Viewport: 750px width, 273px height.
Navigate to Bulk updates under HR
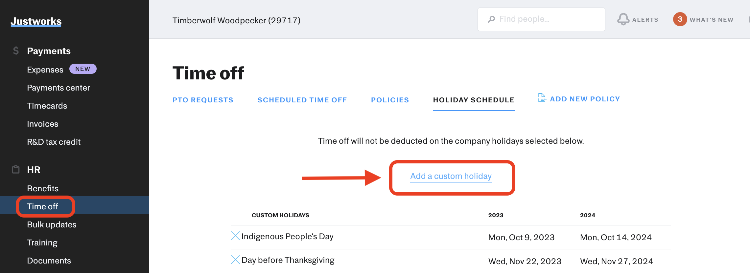click(52, 224)
